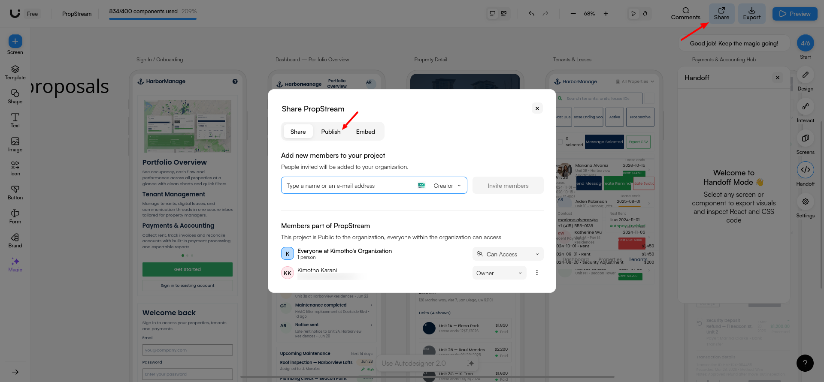Viewport: 824px width, 382px height.
Task: Select the Text tool
Action: 15,120
